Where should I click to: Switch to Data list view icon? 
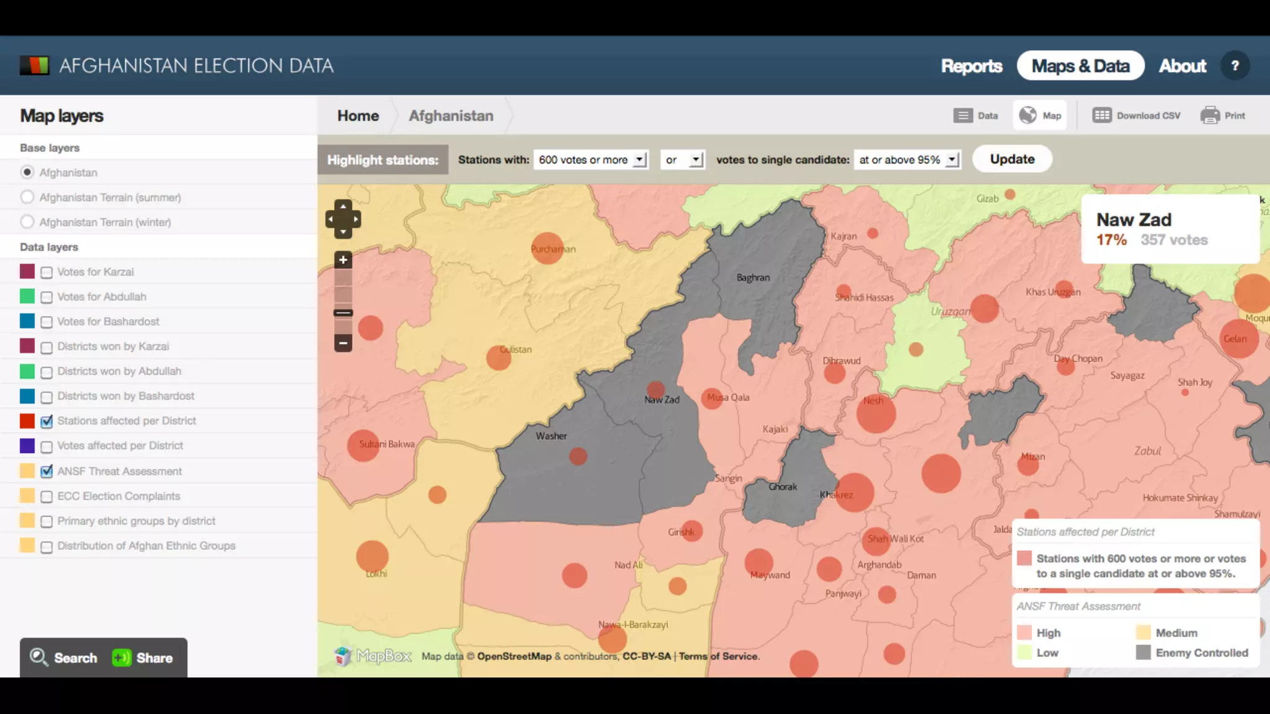pos(962,115)
